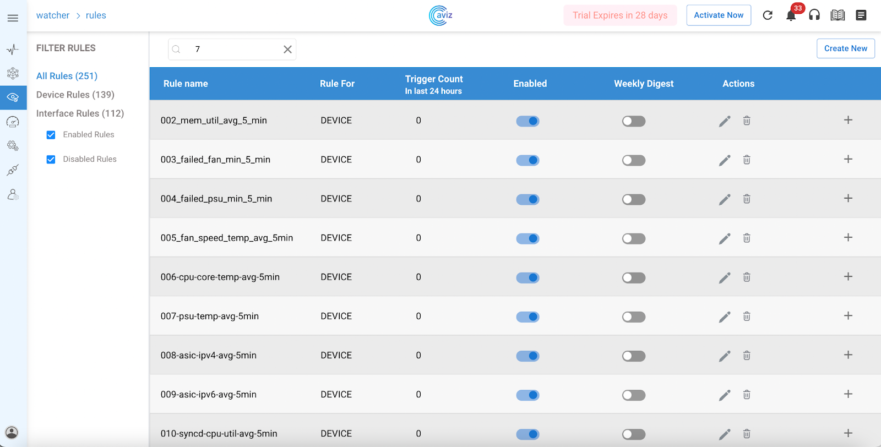Image resolution: width=881 pixels, height=447 pixels.
Task: Delete rule 009-asic-ipv6-avg-5min
Action: pyautogui.click(x=747, y=394)
